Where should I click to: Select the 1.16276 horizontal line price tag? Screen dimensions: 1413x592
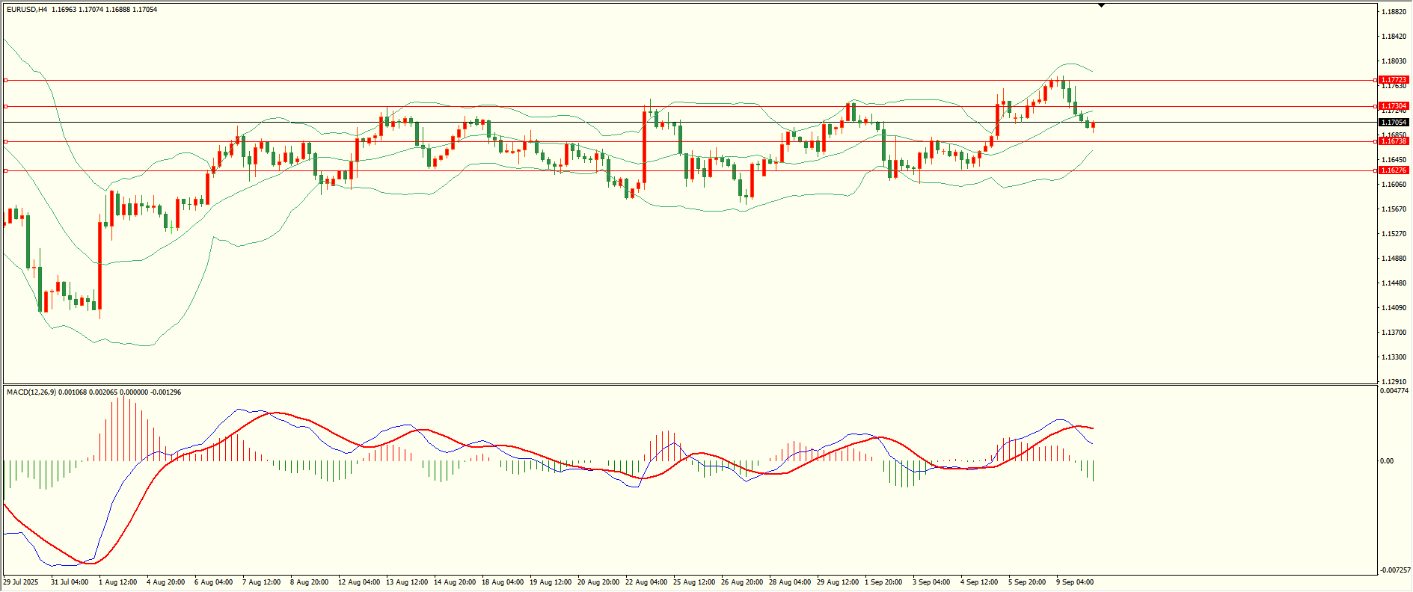tap(1394, 170)
